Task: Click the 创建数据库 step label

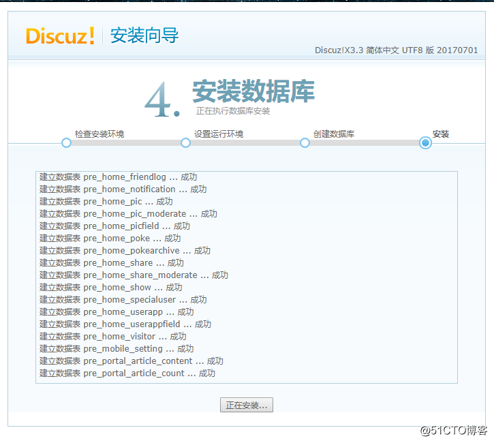Action: 334,134
